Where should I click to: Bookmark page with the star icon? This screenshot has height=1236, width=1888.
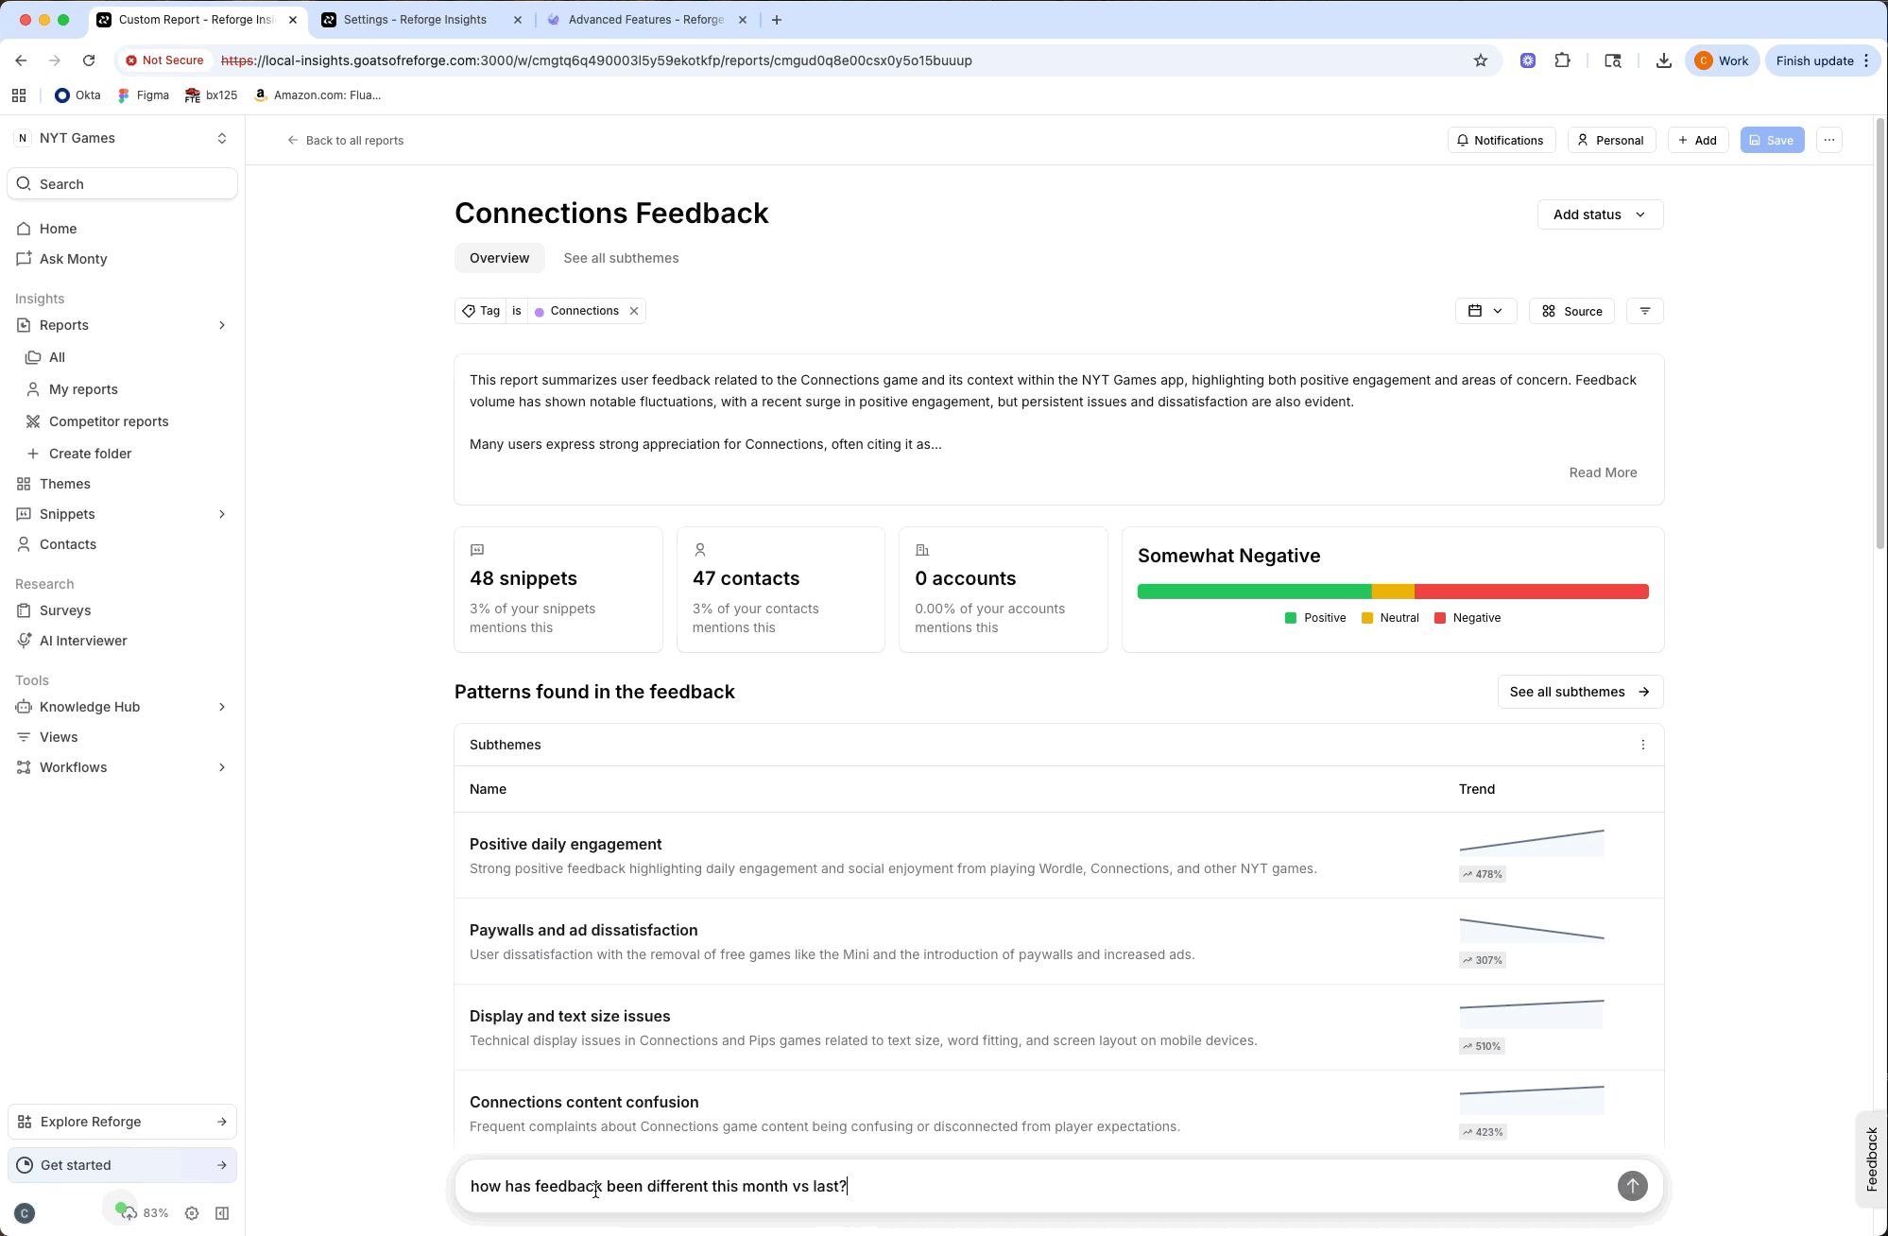1480,60
